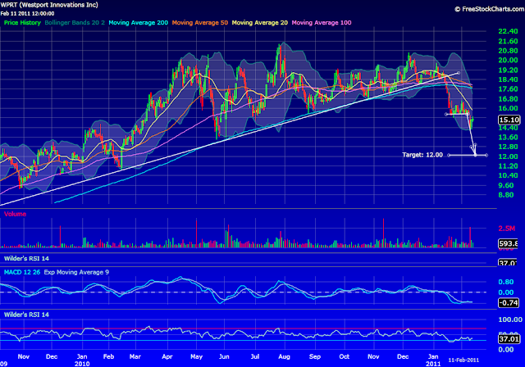Click the 20.00 price axis label
This screenshot has height=367, width=525.
pos(508,60)
